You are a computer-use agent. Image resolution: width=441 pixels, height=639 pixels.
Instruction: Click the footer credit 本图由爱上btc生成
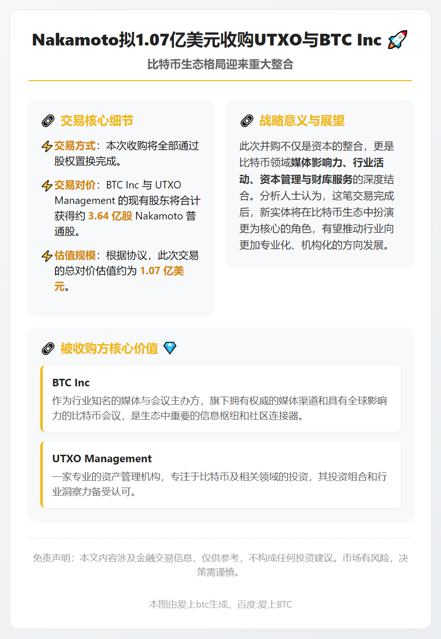tap(188, 605)
